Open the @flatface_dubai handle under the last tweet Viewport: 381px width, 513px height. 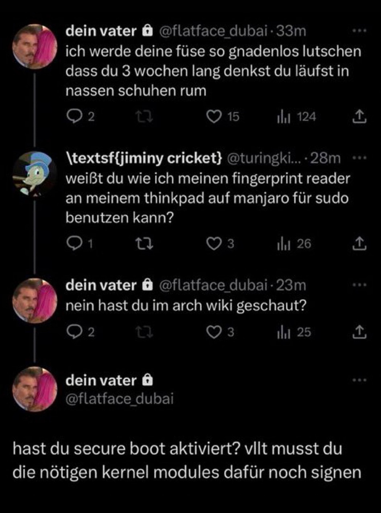[x=120, y=399]
